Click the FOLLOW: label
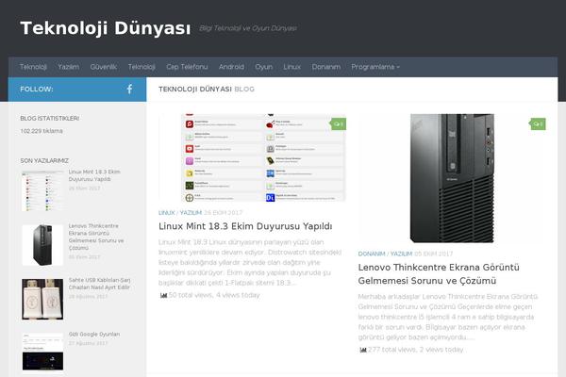Viewport: 566px width, 377px height. pos(37,90)
